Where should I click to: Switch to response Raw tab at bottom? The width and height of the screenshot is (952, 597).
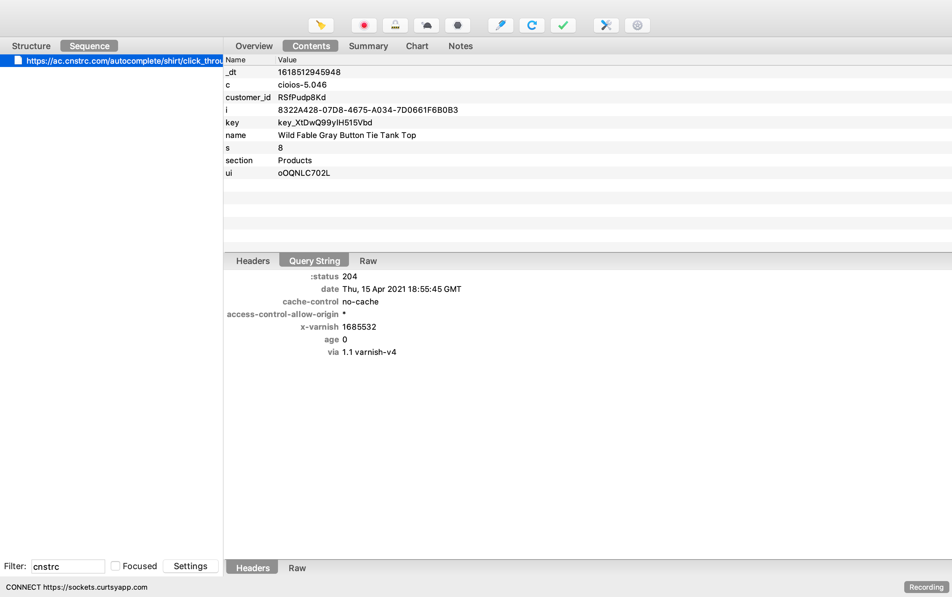(x=297, y=568)
